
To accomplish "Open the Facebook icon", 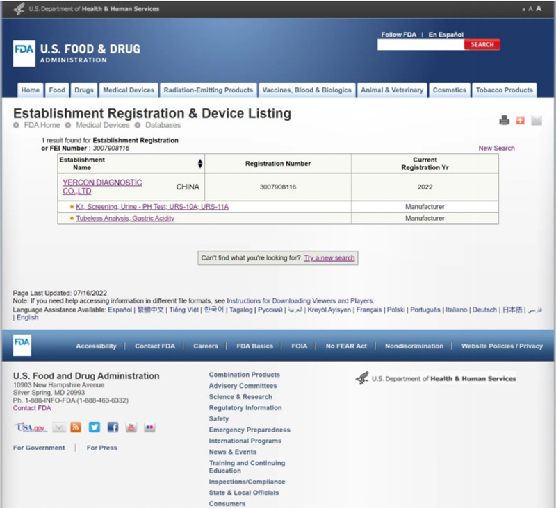I will tap(113, 427).
